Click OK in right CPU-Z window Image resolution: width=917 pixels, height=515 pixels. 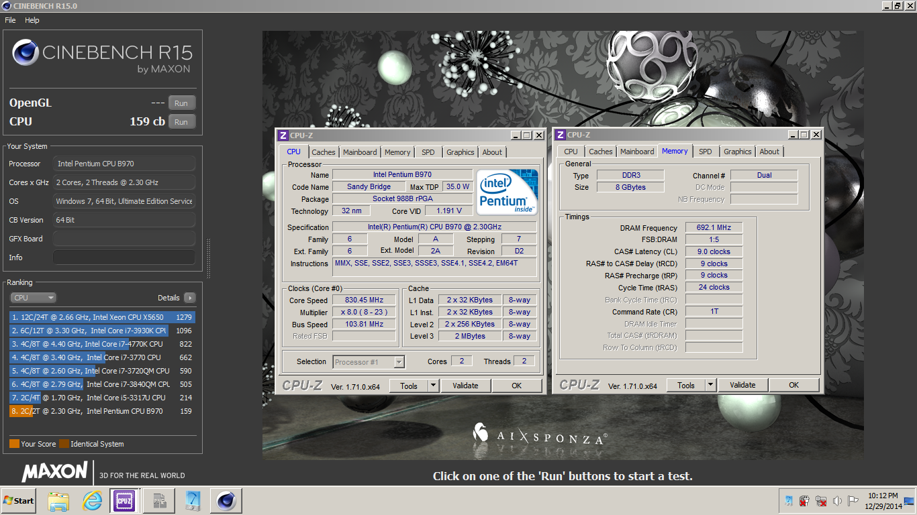point(793,385)
